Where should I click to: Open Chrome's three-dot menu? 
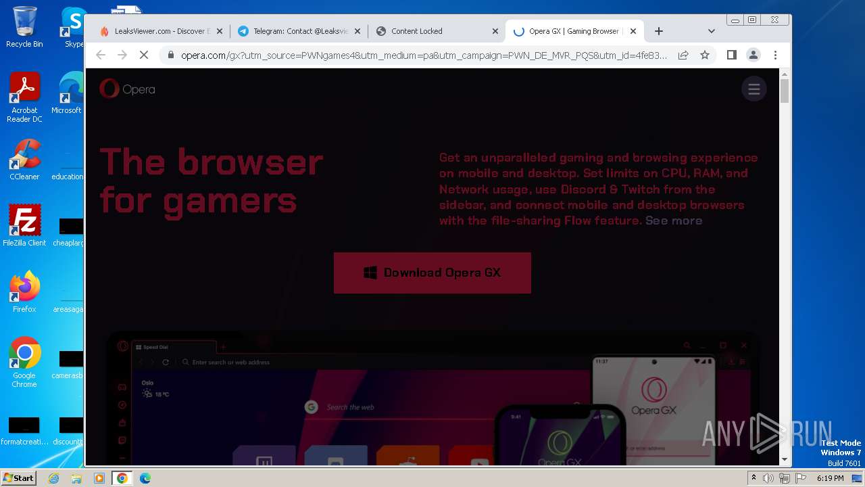click(775, 55)
